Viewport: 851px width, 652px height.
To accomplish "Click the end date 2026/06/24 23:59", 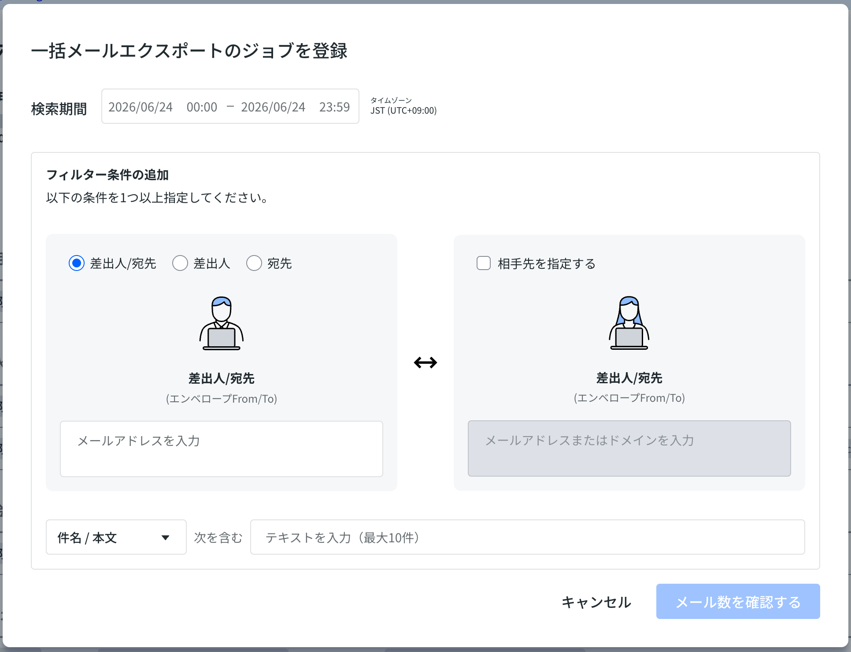I will coord(295,107).
